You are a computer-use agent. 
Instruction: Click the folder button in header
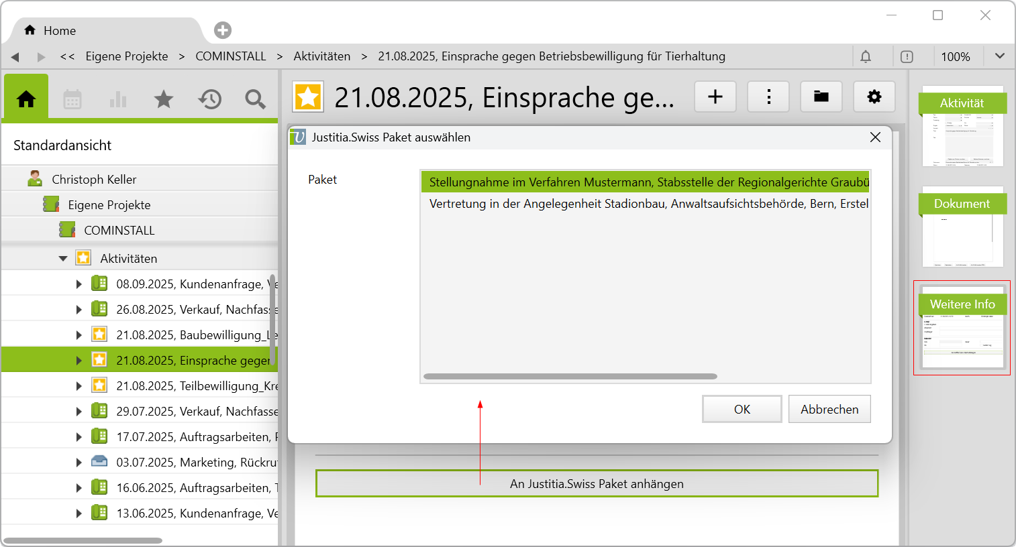coord(821,97)
